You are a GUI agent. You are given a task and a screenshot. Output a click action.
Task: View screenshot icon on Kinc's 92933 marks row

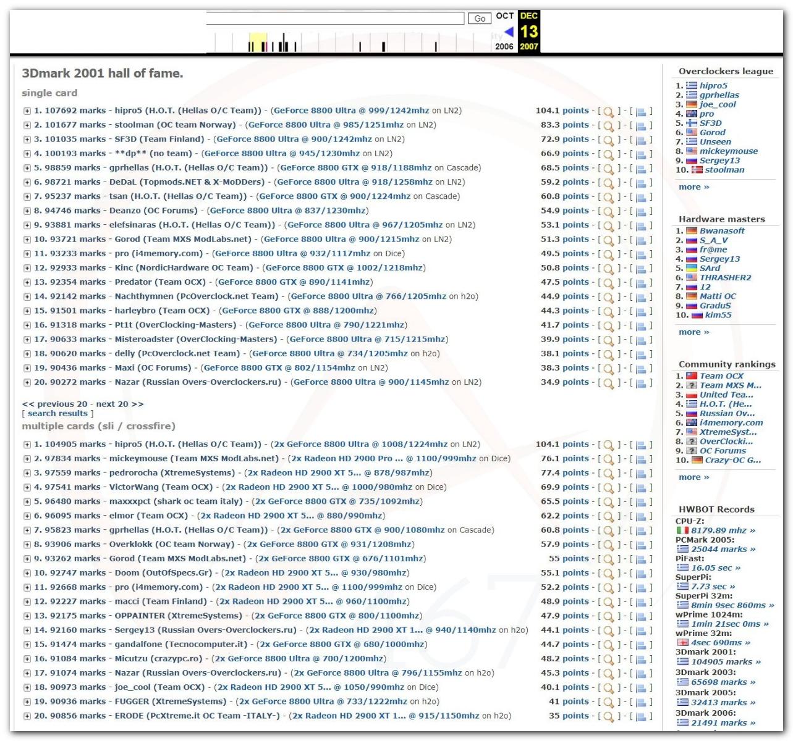pyautogui.click(x=641, y=269)
